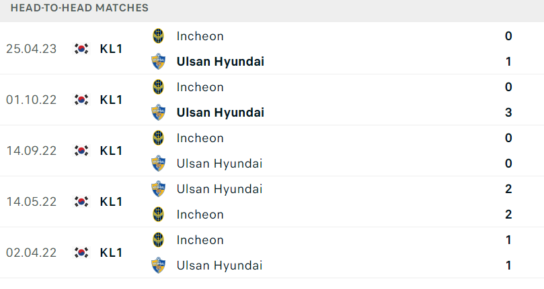The height and width of the screenshot is (289, 544).
Task: Click Incheon crest in 01.10.22 match
Action: tap(158, 87)
